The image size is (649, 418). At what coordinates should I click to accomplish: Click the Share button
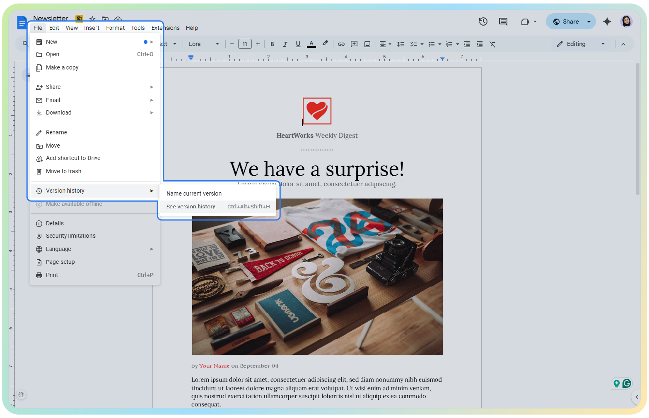566,21
